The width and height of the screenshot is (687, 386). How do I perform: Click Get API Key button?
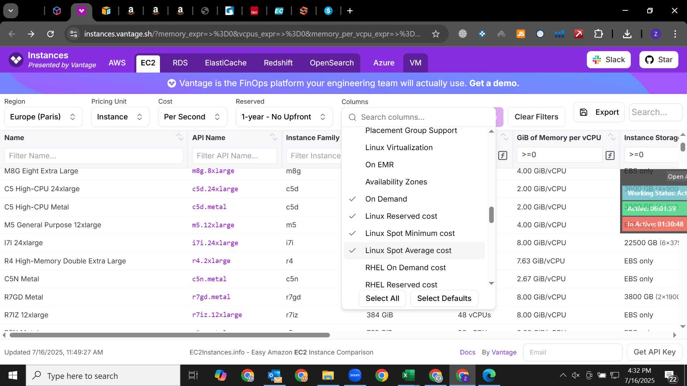click(x=654, y=352)
